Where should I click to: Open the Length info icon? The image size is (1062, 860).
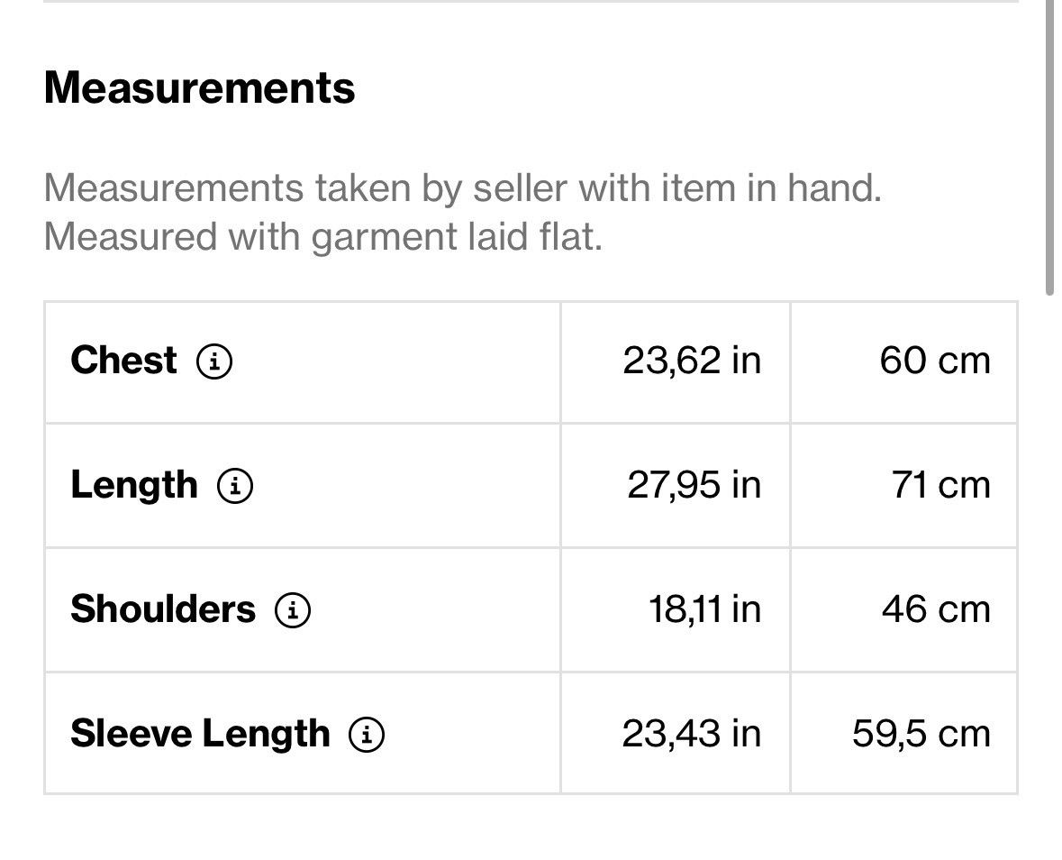click(235, 486)
